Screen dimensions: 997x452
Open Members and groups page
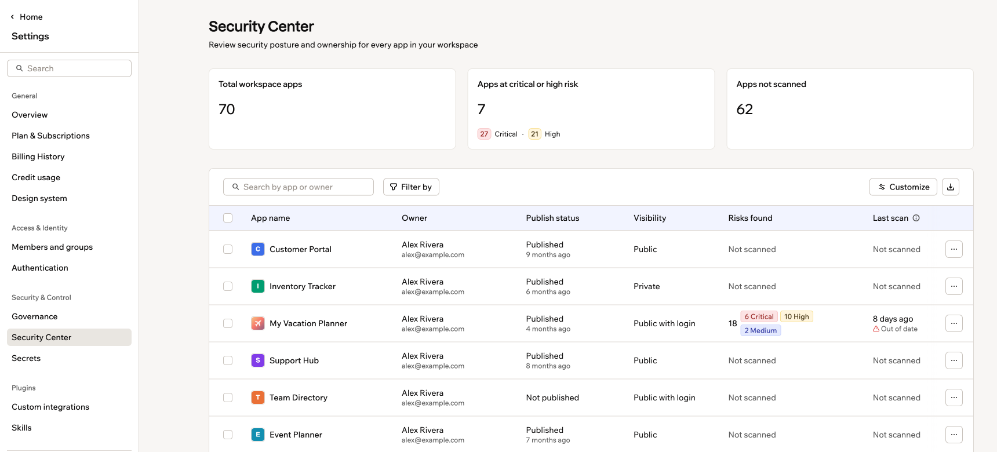69,247
